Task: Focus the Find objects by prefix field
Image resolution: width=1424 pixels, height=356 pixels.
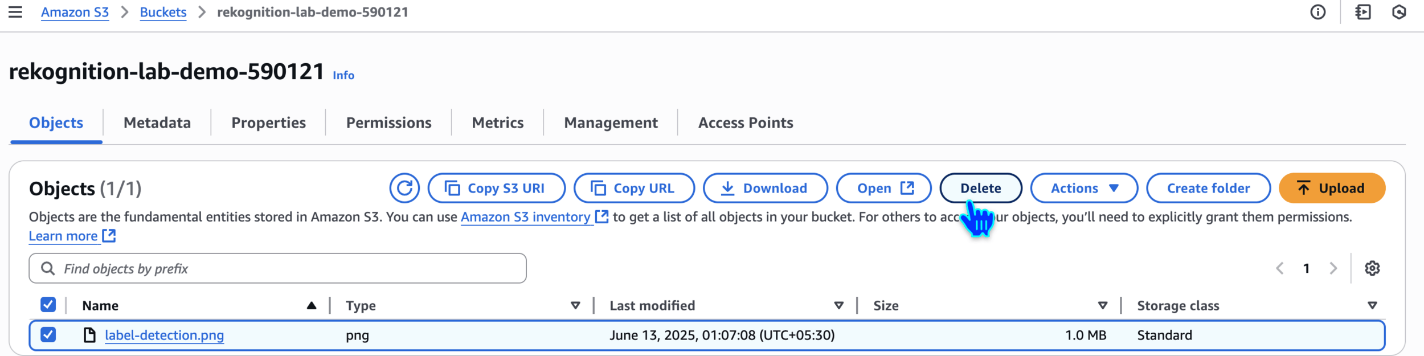Action: (x=277, y=268)
